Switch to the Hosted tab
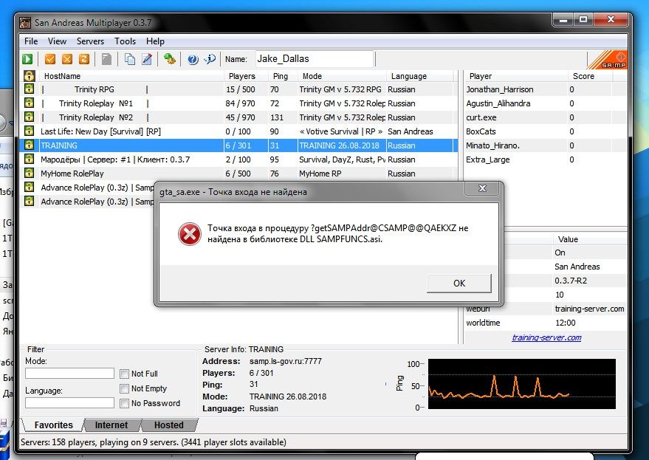This screenshot has width=649, height=460. pyautogui.click(x=169, y=425)
